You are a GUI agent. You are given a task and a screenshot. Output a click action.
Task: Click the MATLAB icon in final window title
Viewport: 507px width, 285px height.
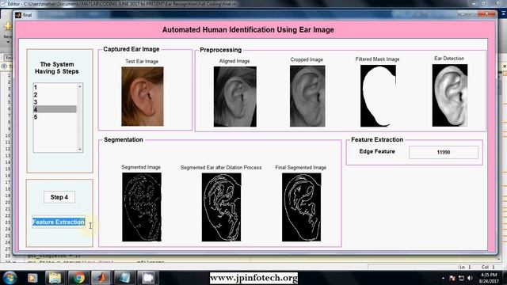(18, 15)
